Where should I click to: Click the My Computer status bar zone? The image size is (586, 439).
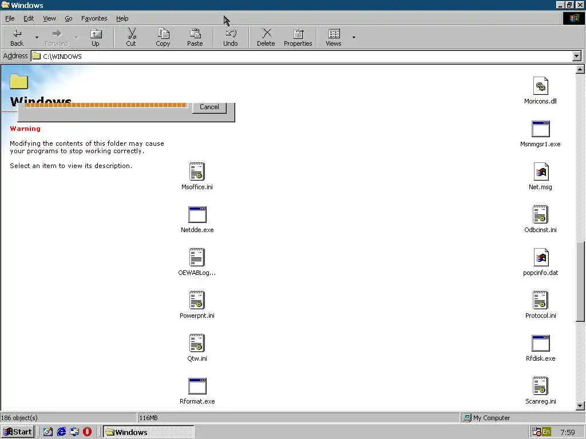coord(523,418)
